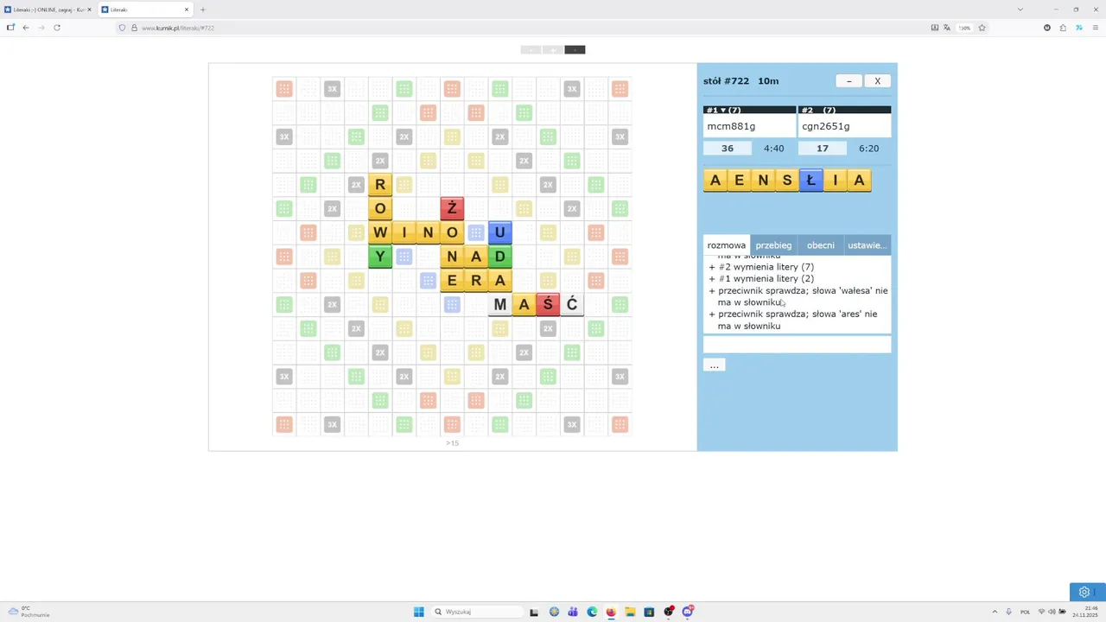Open the settings gear in the bottom-right corner
The image size is (1106, 622).
[x=1084, y=592]
